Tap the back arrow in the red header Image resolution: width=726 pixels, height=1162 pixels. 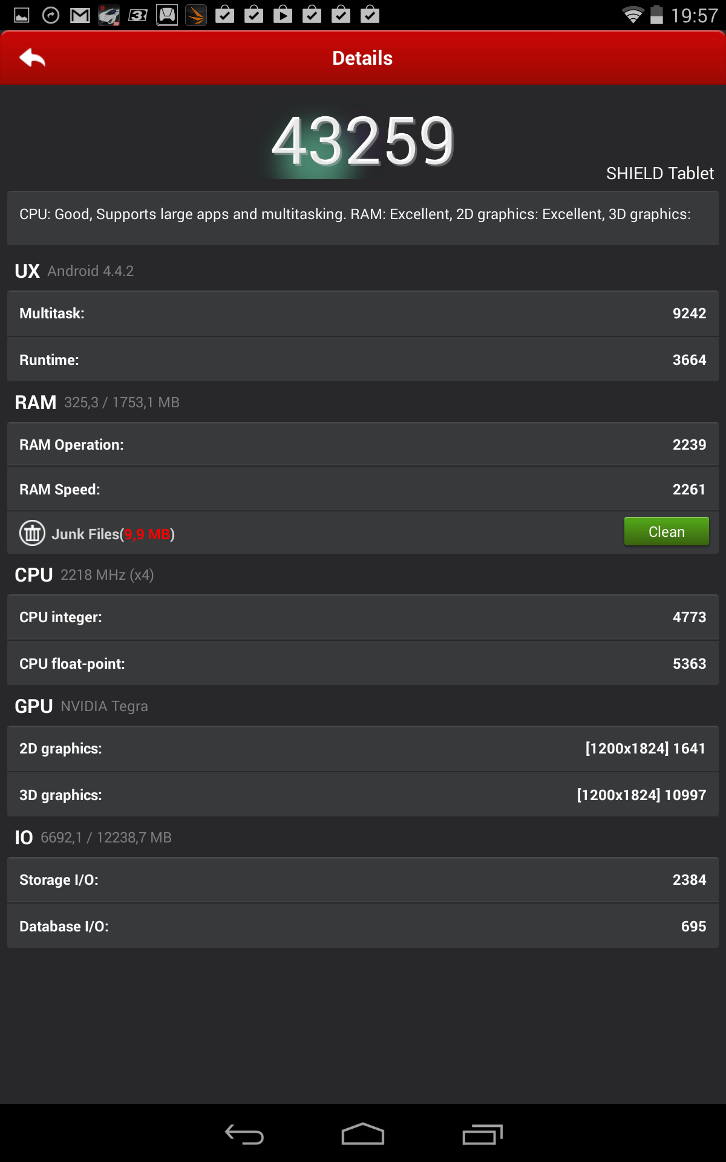click(33, 58)
